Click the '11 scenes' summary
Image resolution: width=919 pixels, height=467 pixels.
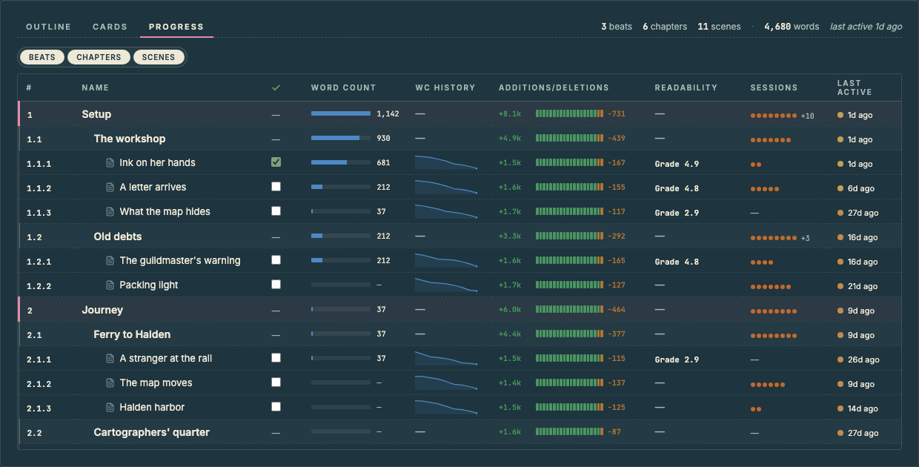coord(719,27)
